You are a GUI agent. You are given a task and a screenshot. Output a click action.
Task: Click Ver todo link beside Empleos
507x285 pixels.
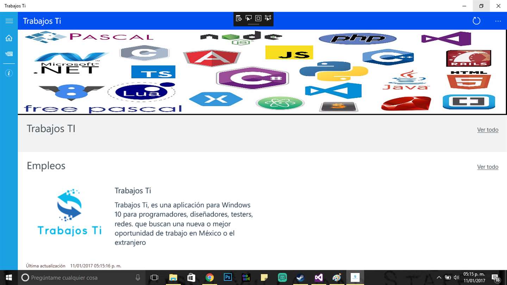coord(488,167)
